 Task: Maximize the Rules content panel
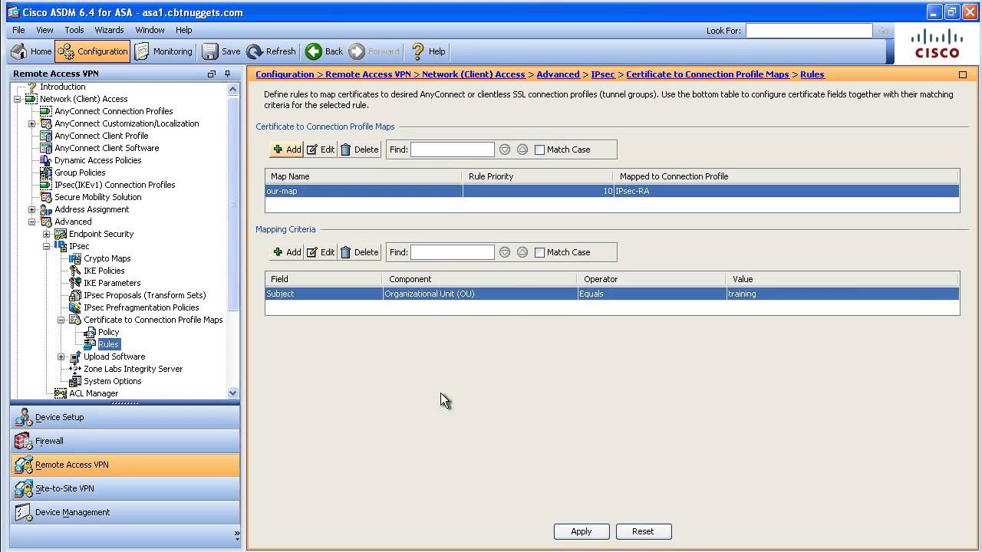[x=962, y=74]
